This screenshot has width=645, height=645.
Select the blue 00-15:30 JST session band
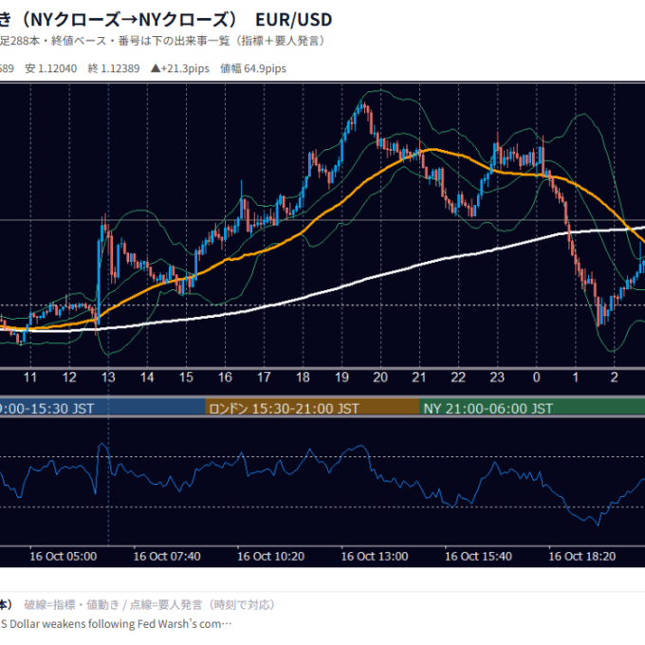(102, 408)
